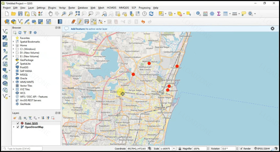Click the orange Undo arrow
Image resolution: width=280 pixels, height=152 pixels.
[x=143, y=22]
